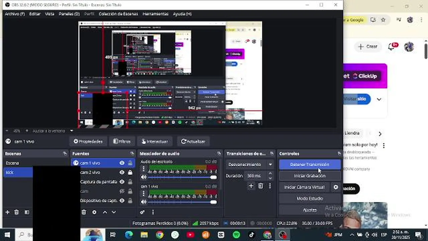Open the Ayuda menu
This screenshot has width=428, height=241.
(182, 14)
